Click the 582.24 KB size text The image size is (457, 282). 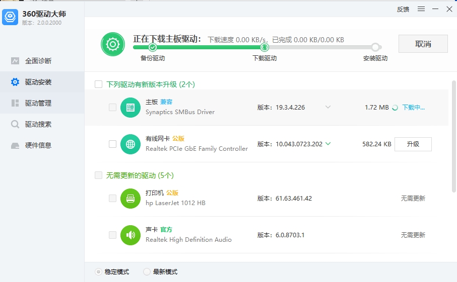376,144
